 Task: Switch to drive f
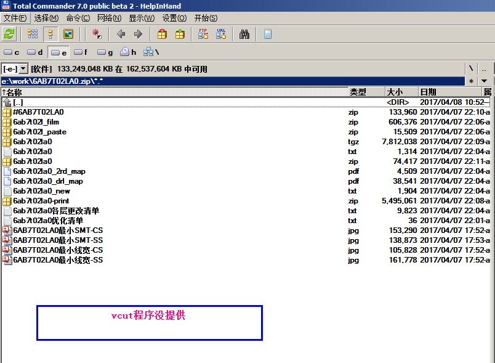(81, 52)
